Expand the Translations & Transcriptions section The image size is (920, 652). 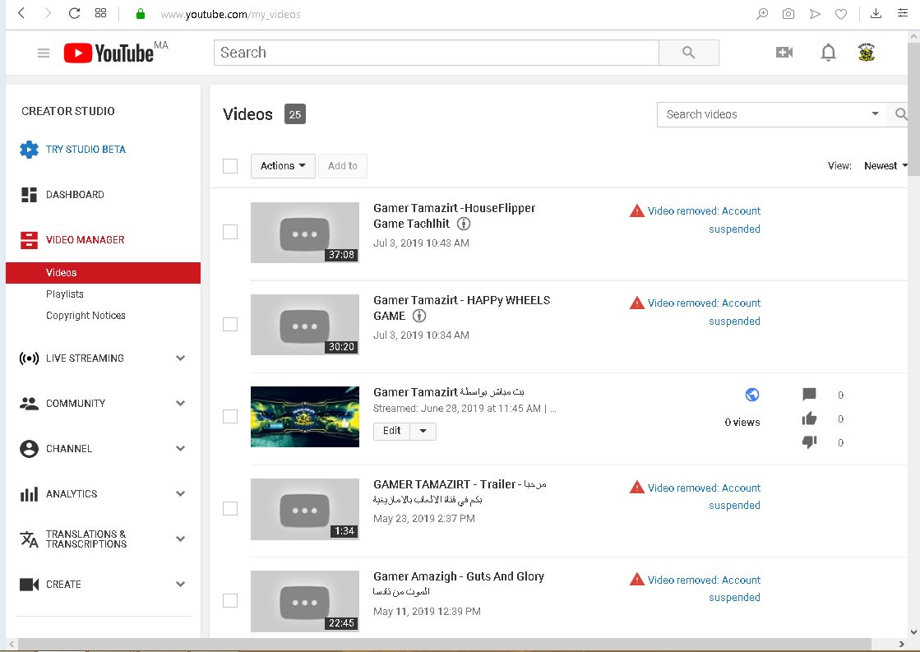coord(181,539)
